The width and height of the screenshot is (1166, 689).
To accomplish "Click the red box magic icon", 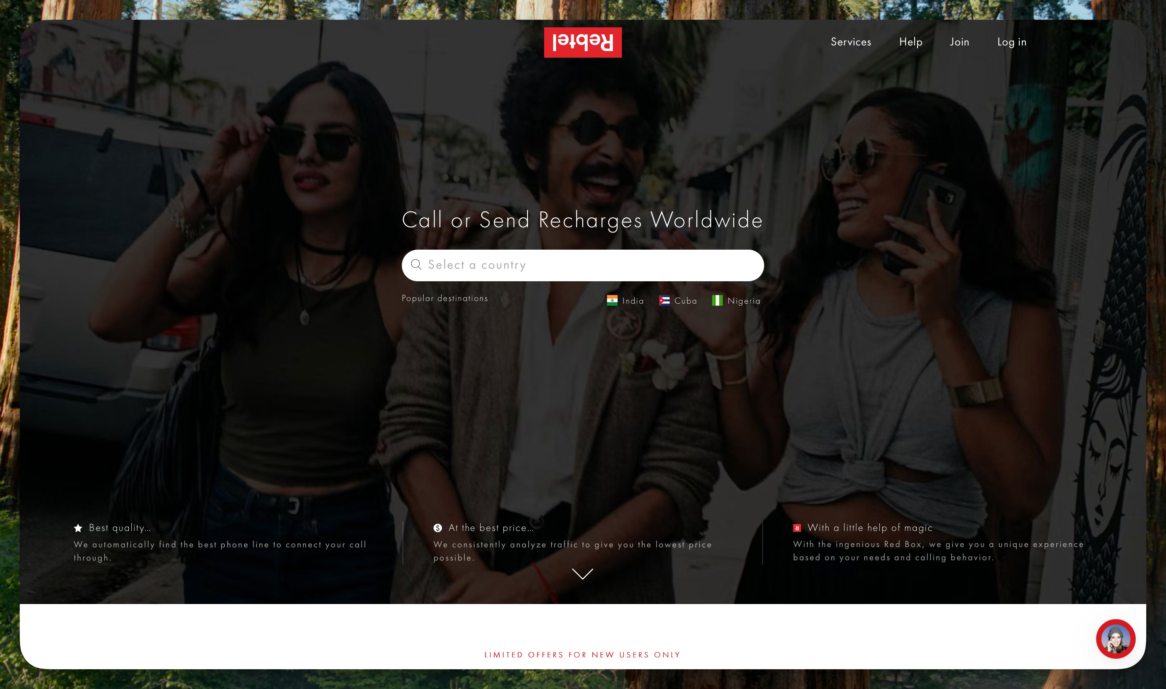I will point(797,528).
